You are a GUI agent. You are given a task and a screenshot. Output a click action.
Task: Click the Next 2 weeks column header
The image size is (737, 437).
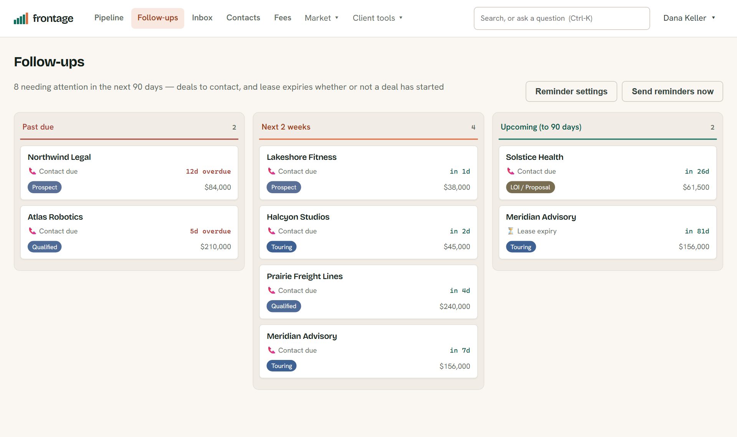368,127
